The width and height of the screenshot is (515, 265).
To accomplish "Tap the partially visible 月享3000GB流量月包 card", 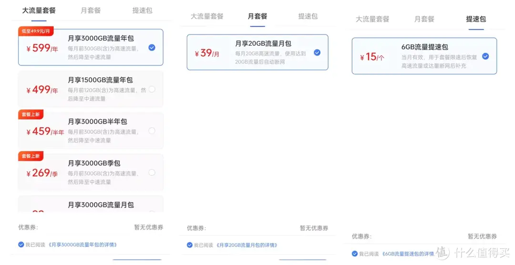I will pyautogui.click(x=91, y=204).
